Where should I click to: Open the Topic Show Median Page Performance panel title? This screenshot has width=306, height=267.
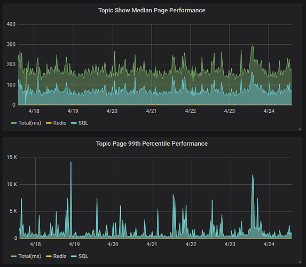tap(152, 10)
